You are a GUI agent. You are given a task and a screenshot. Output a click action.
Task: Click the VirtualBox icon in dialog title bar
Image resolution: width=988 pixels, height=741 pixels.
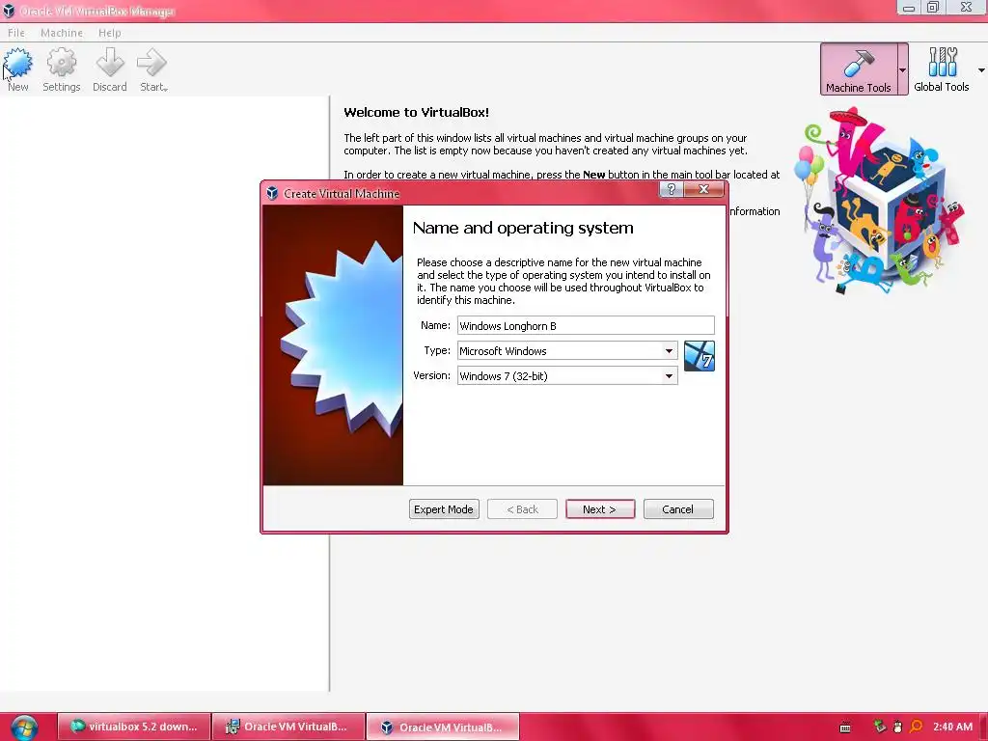coord(272,193)
